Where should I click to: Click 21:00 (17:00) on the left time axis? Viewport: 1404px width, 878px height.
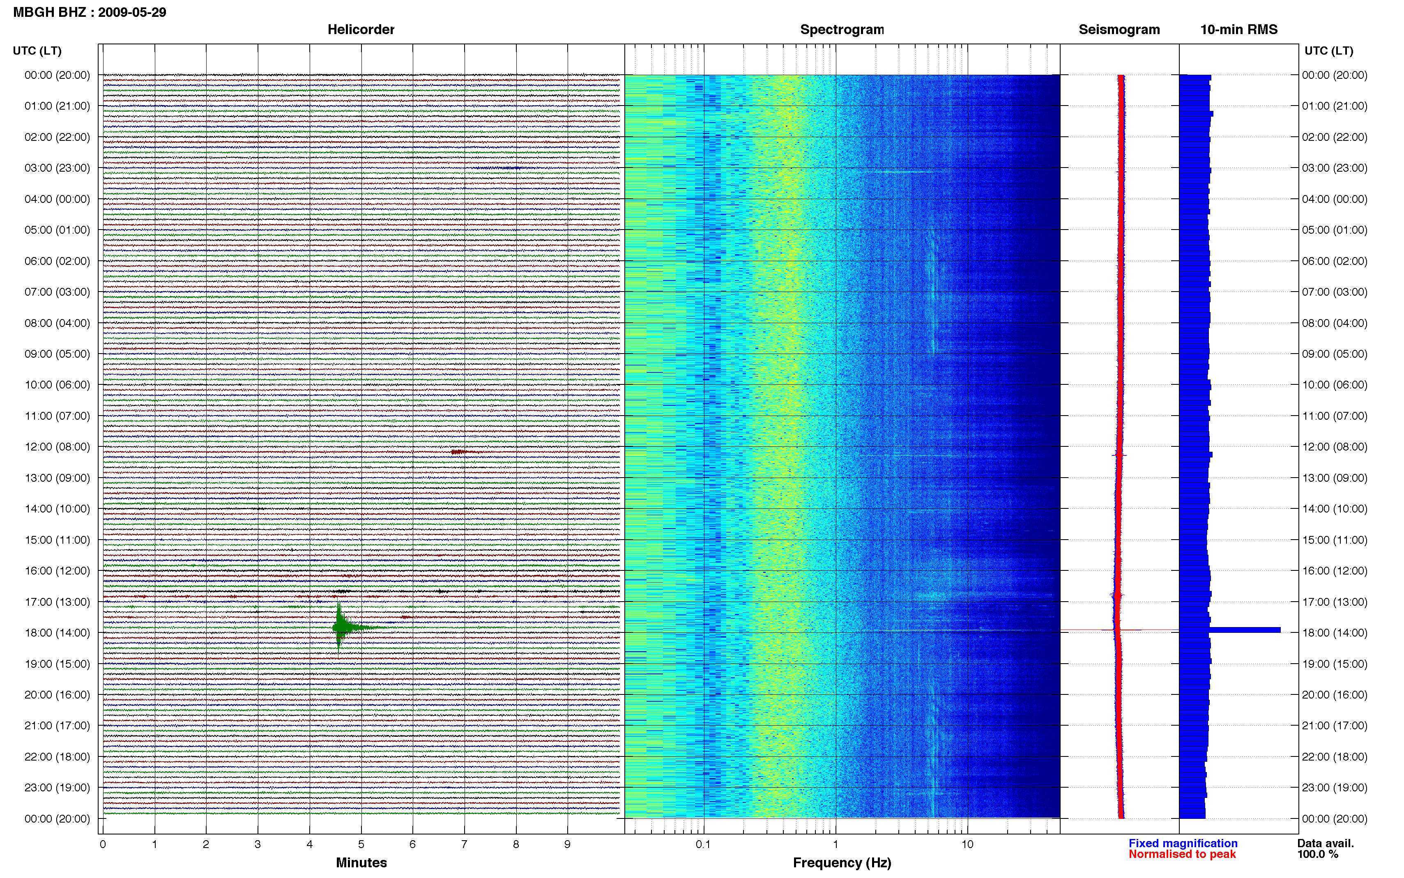click(x=58, y=725)
